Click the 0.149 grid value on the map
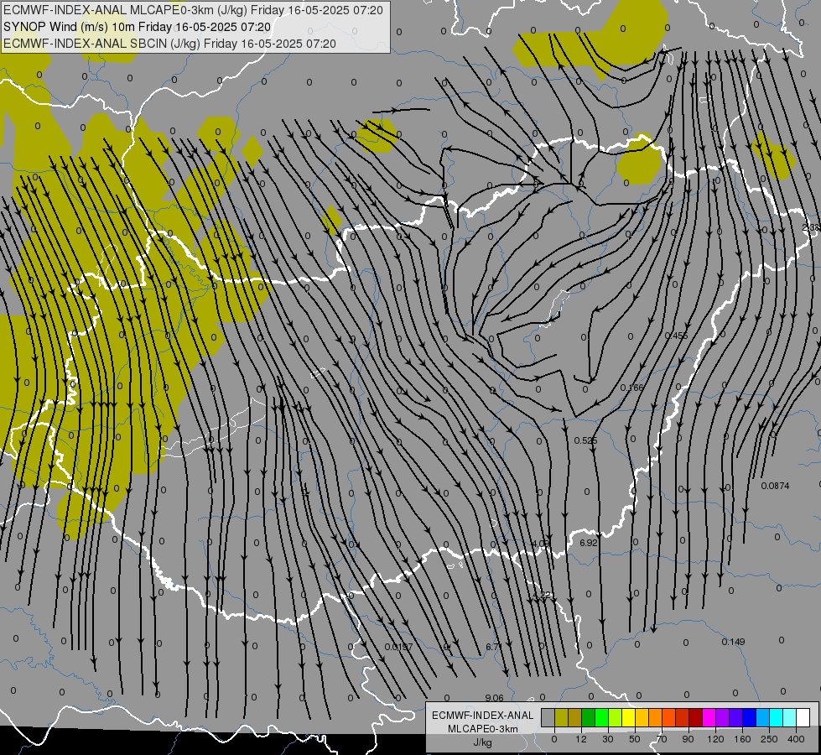 tap(733, 642)
